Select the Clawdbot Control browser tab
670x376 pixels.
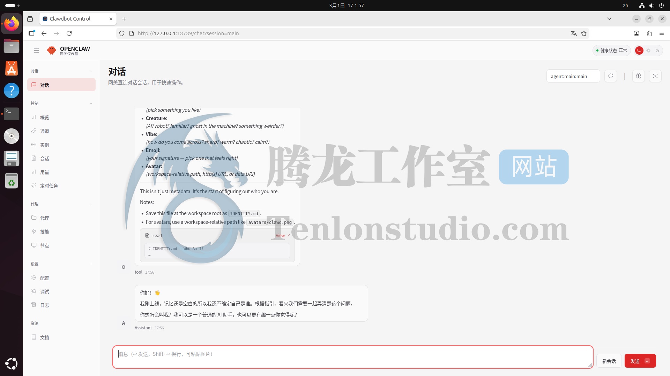click(x=70, y=19)
